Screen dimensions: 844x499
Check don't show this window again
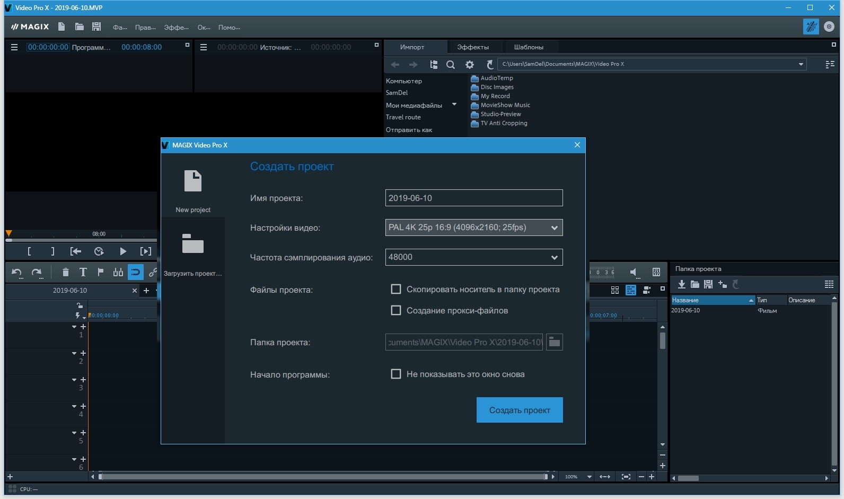395,374
